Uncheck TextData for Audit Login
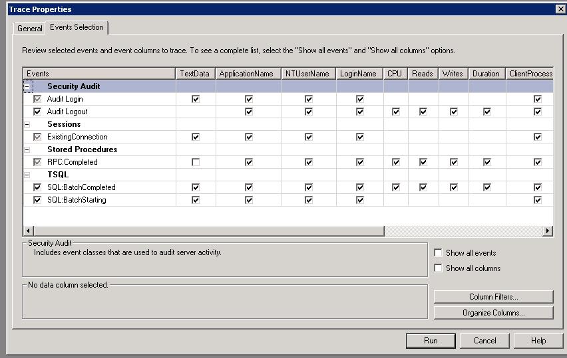 point(196,99)
